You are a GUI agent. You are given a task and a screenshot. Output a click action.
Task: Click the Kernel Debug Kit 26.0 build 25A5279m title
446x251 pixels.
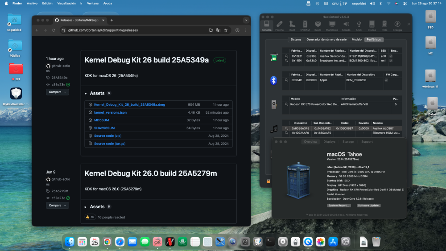(x=151, y=173)
